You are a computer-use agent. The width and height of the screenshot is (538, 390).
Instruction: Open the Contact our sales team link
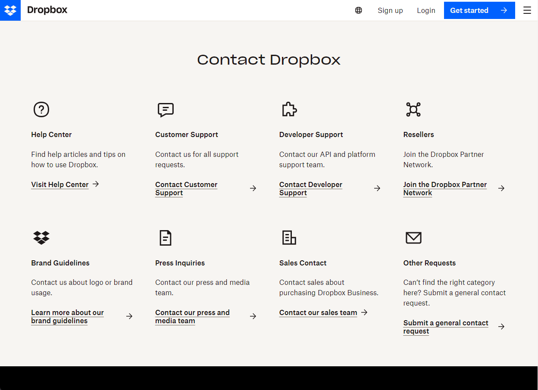click(x=318, y=312)
